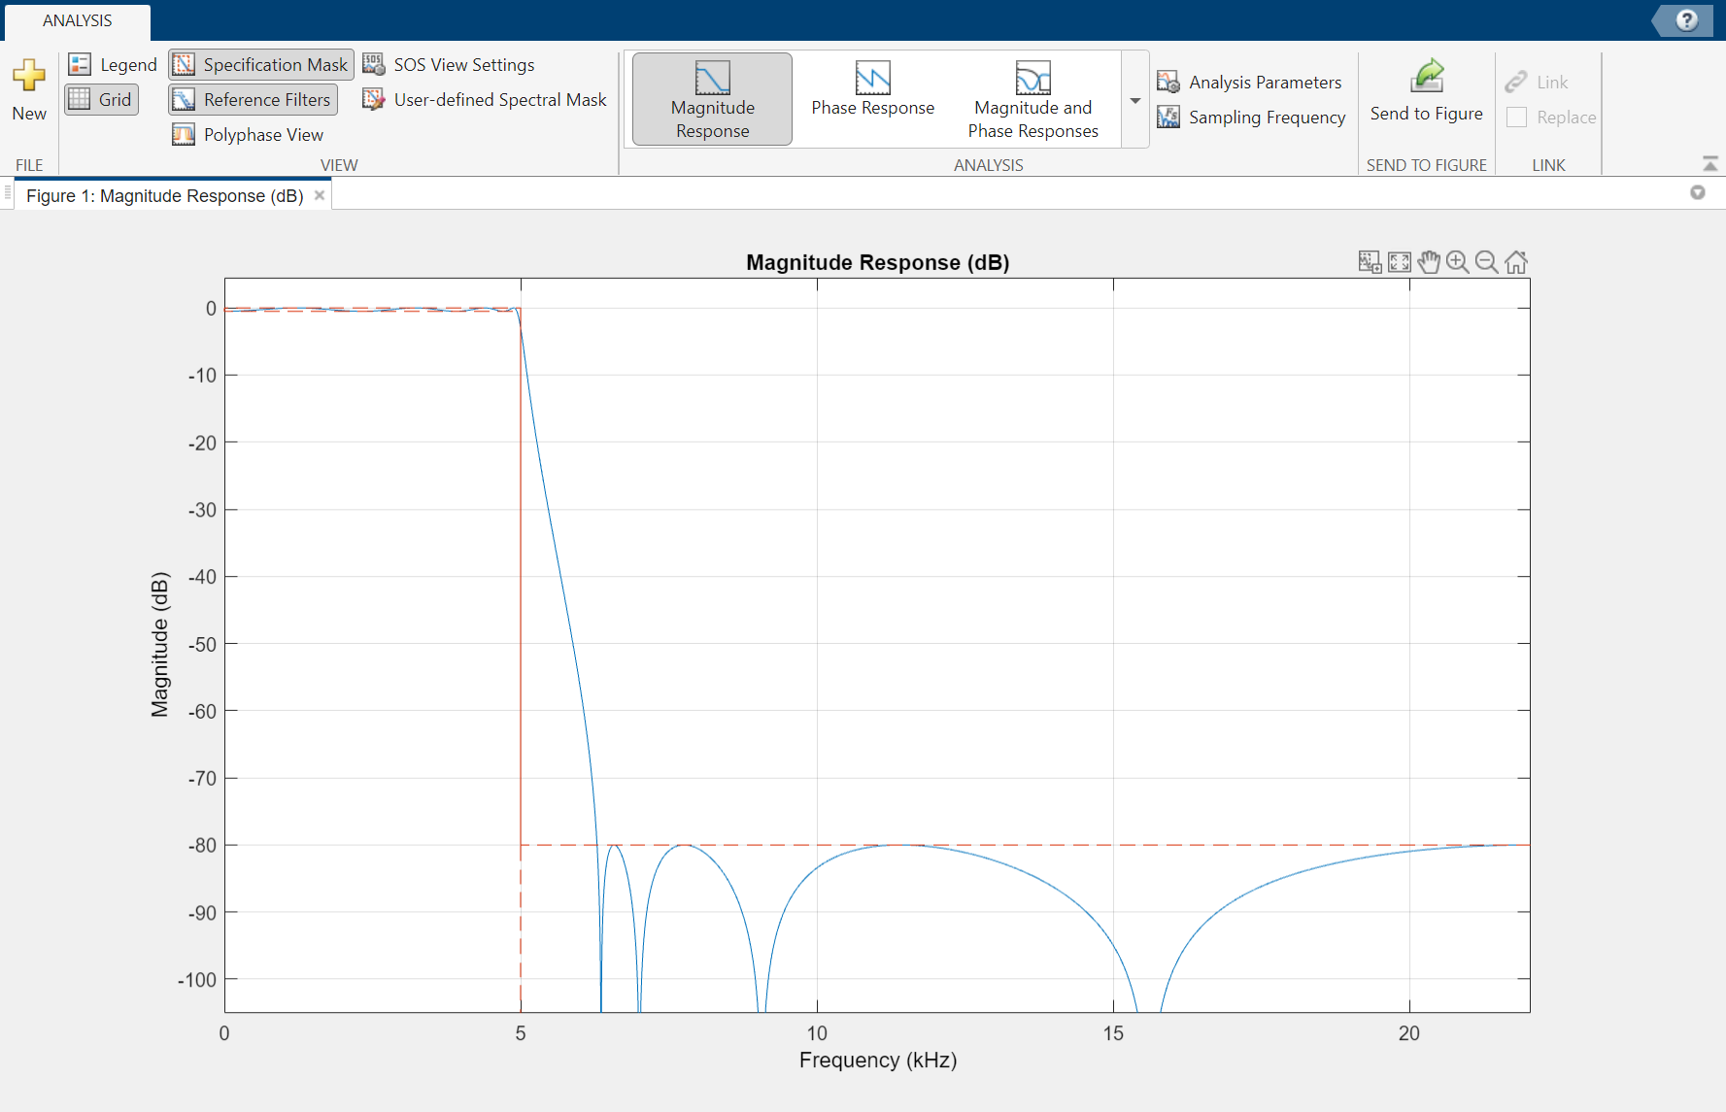1726x1112 pixels.
Task: Close the Figure 1 document tab
Action: click(x=320, y=195)
